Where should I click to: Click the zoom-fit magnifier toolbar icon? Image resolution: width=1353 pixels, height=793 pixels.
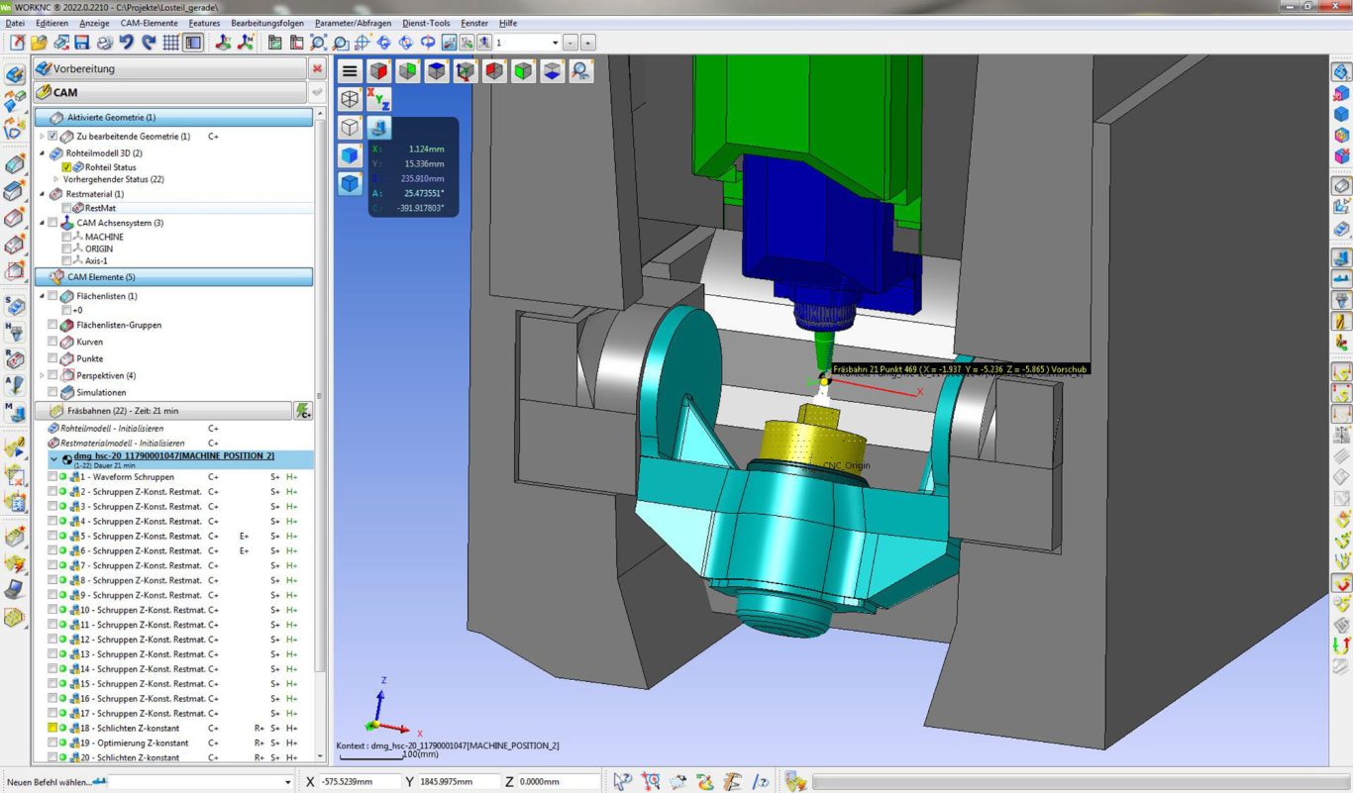(318, 43)
